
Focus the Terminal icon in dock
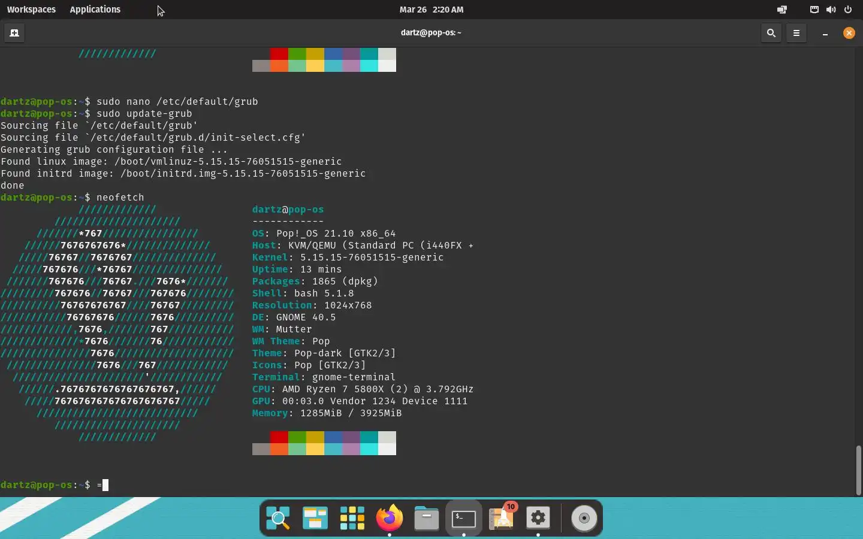click(464, 518)
